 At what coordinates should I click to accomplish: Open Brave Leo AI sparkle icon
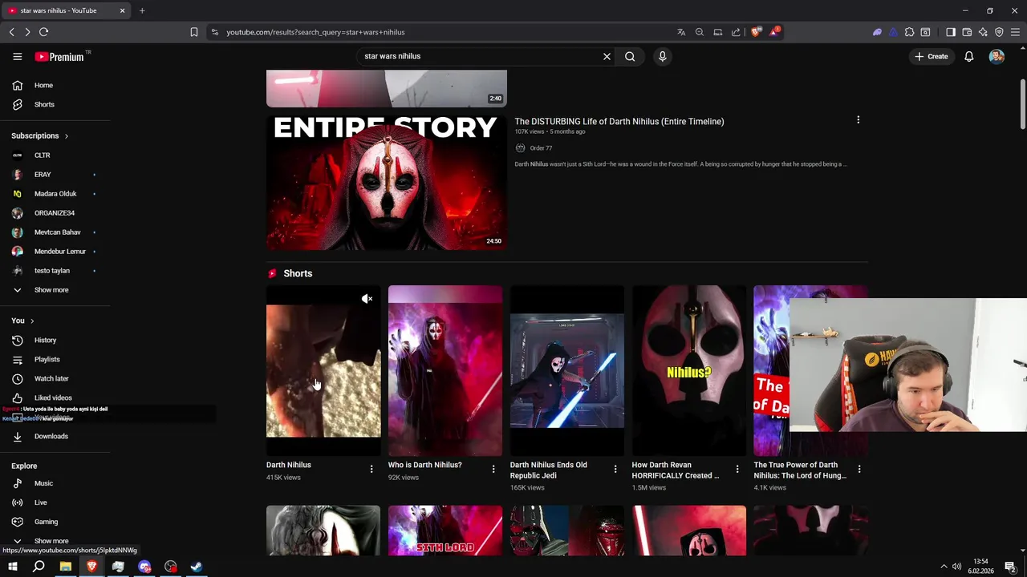coord(983,32)
